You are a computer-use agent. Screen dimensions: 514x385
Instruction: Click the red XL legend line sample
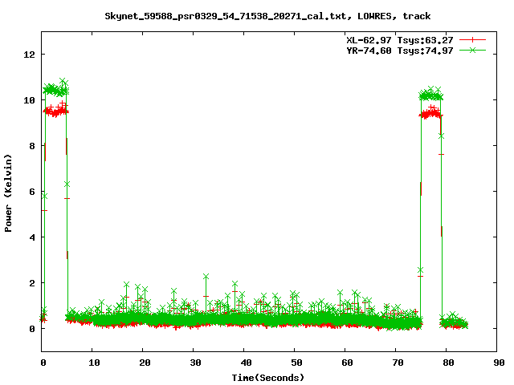click(472, 40)
